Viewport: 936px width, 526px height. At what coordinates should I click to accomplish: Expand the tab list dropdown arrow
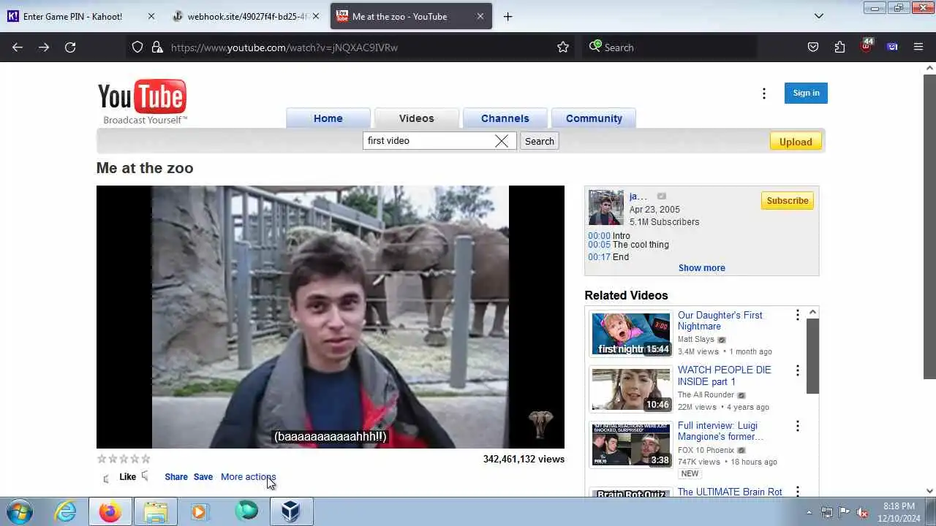point(819,16)
